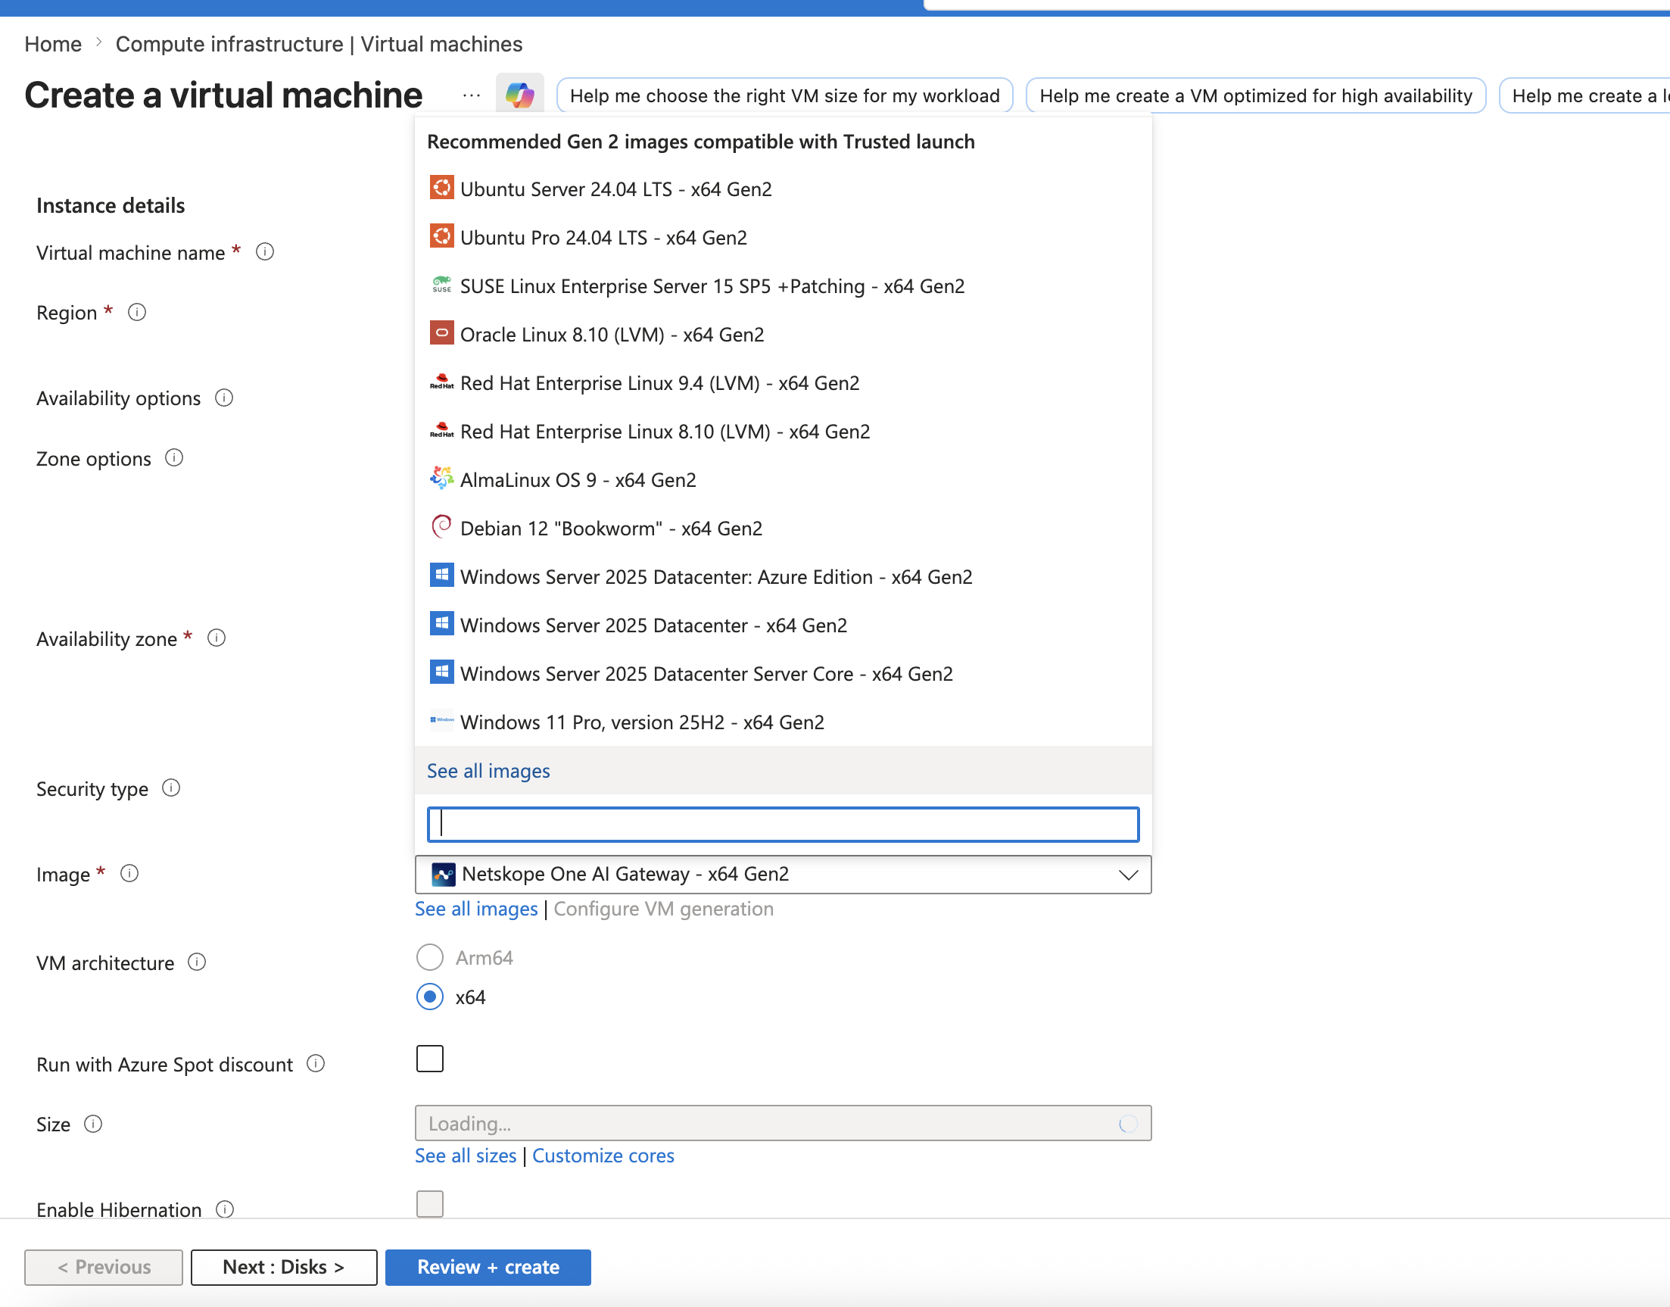Show info for Azure Spot discount
This screenshot has height=1307, width=1670.
pyautogui.click(x=316, y=1063)
